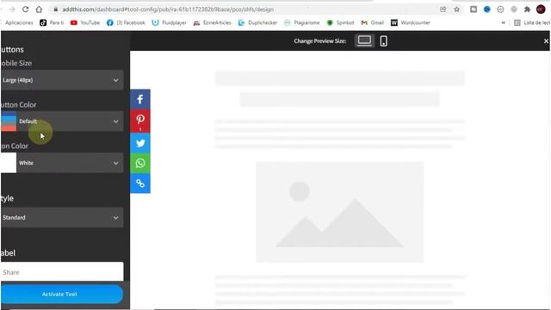Open the 'Para ti' TikTok bookmark
551x310 pixels.
click(52, 22)
